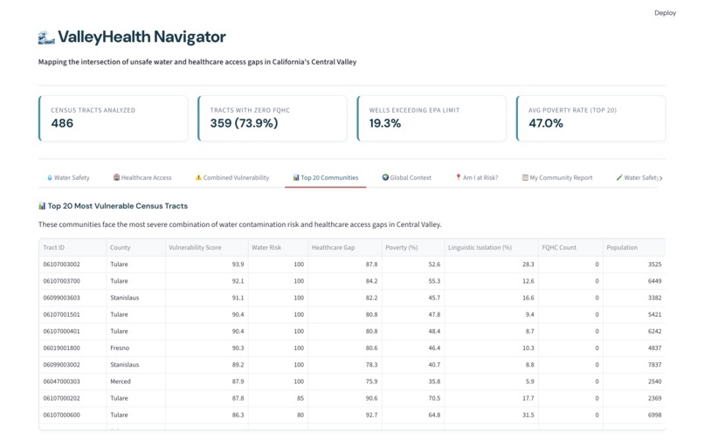The image size is (704, 440).
Task: Click the tab-strip right scroll arrow
Action: point(661,178)
